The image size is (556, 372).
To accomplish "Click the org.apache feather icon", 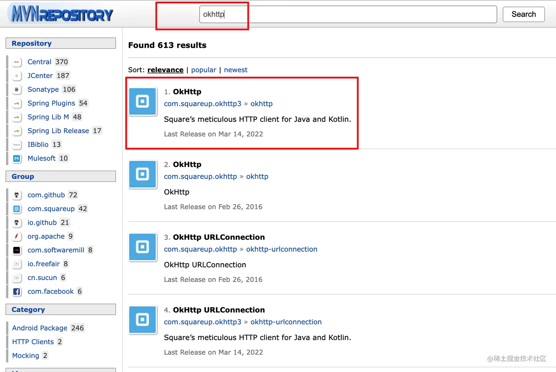I will tap(17, 236).
